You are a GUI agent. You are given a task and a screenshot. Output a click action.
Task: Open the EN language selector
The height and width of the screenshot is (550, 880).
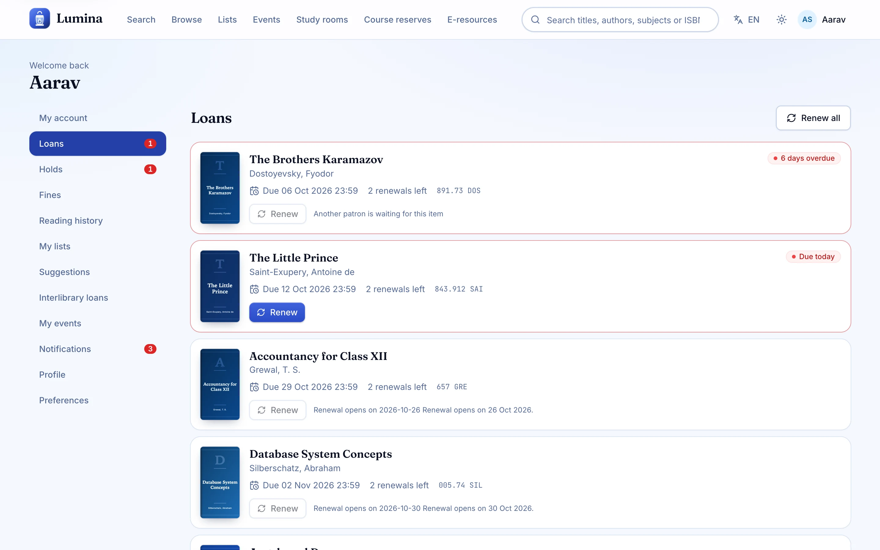746,20
